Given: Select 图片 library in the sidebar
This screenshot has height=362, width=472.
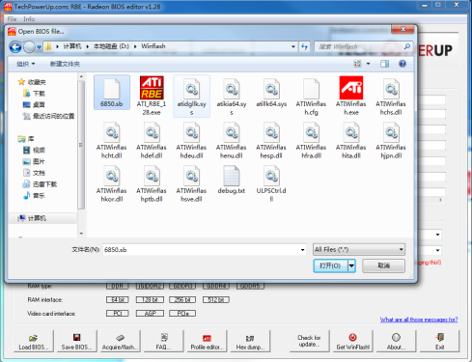Looking at the screenshot, I should click(x=34, y=161).
